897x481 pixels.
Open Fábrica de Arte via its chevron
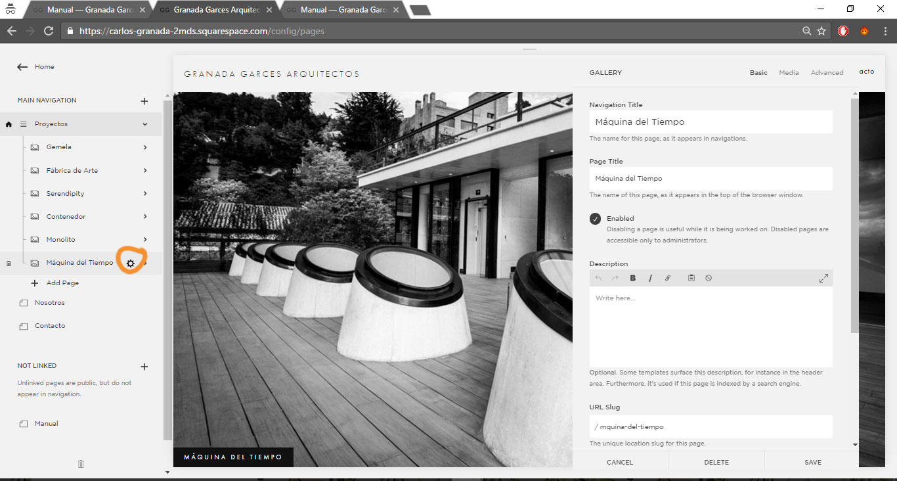145,171
